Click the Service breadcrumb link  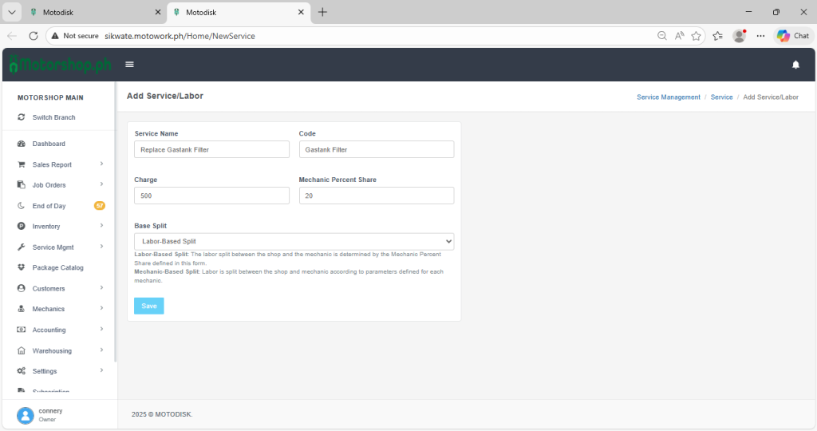pyautogui.click(x=721, y=97)
